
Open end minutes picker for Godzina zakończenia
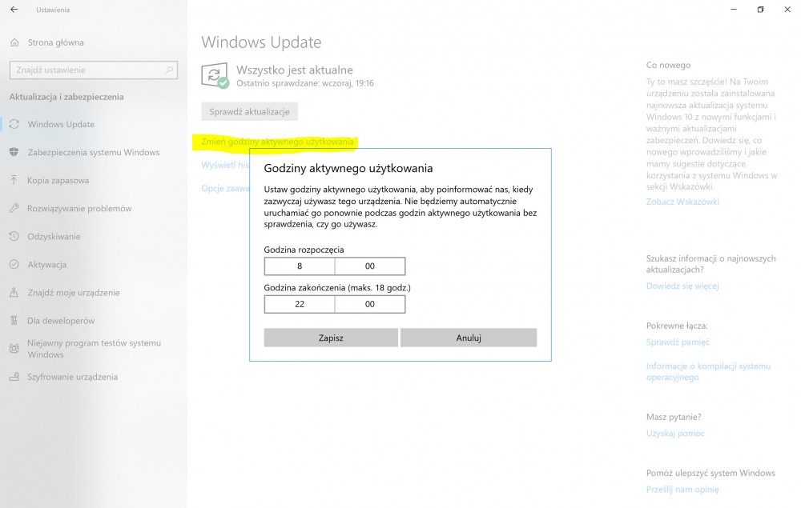click(x=370, y=304)
